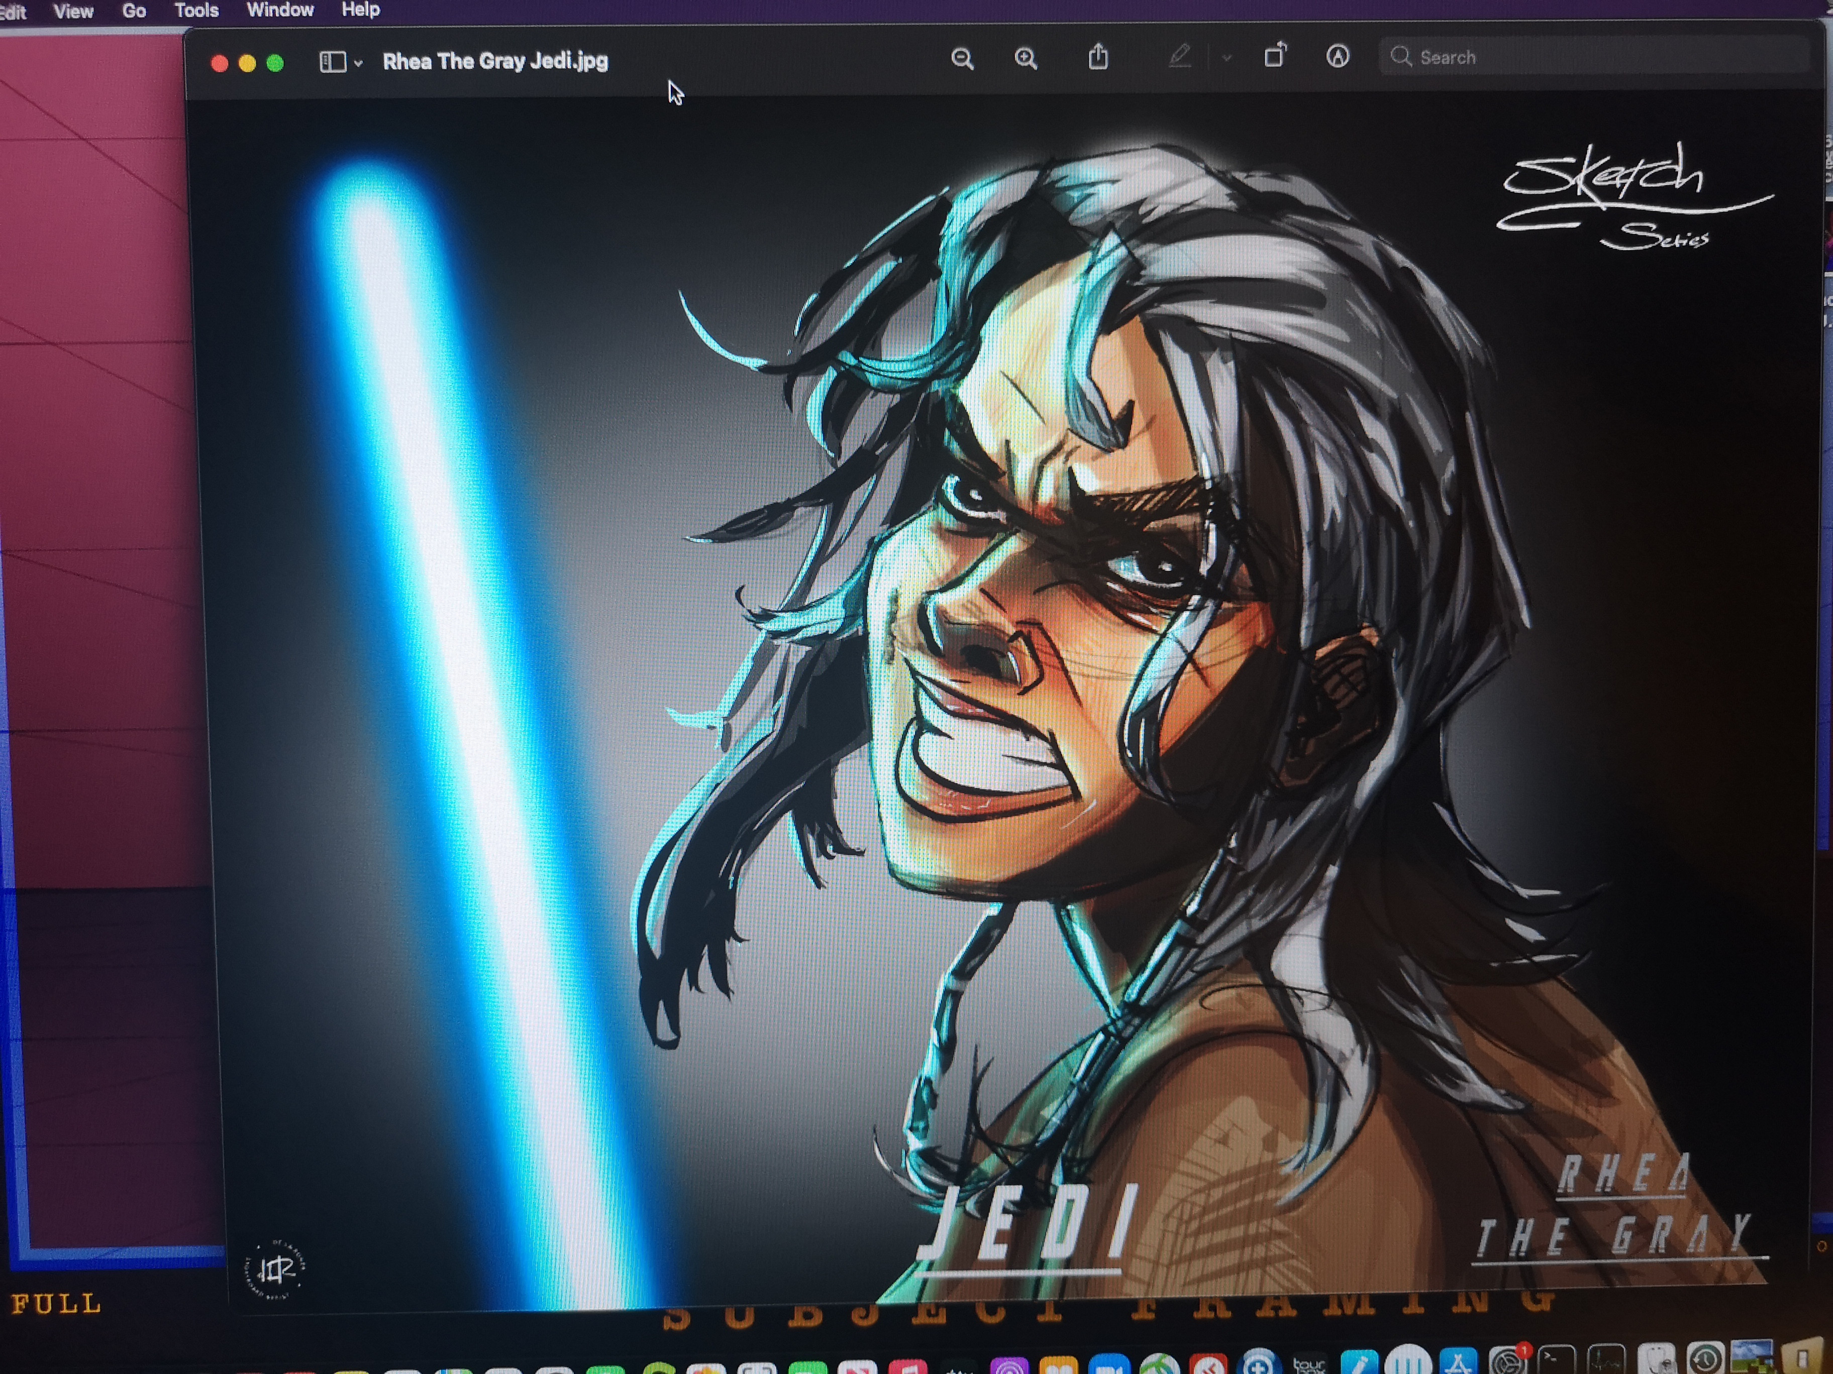Open the View menu
1833x1374 pixels.
pos(73,12)
